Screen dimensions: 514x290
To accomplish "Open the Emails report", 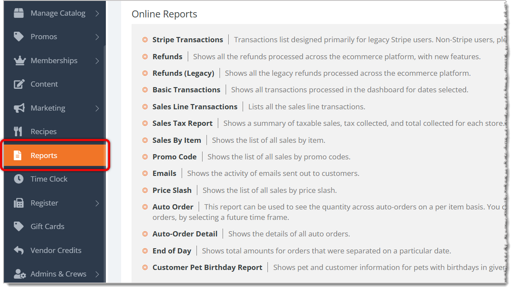I will point(164,173).
